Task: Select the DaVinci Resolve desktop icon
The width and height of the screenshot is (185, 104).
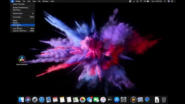Action: coord(22,60)
